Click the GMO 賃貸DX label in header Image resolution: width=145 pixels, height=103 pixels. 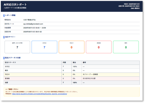coord(135,8)
